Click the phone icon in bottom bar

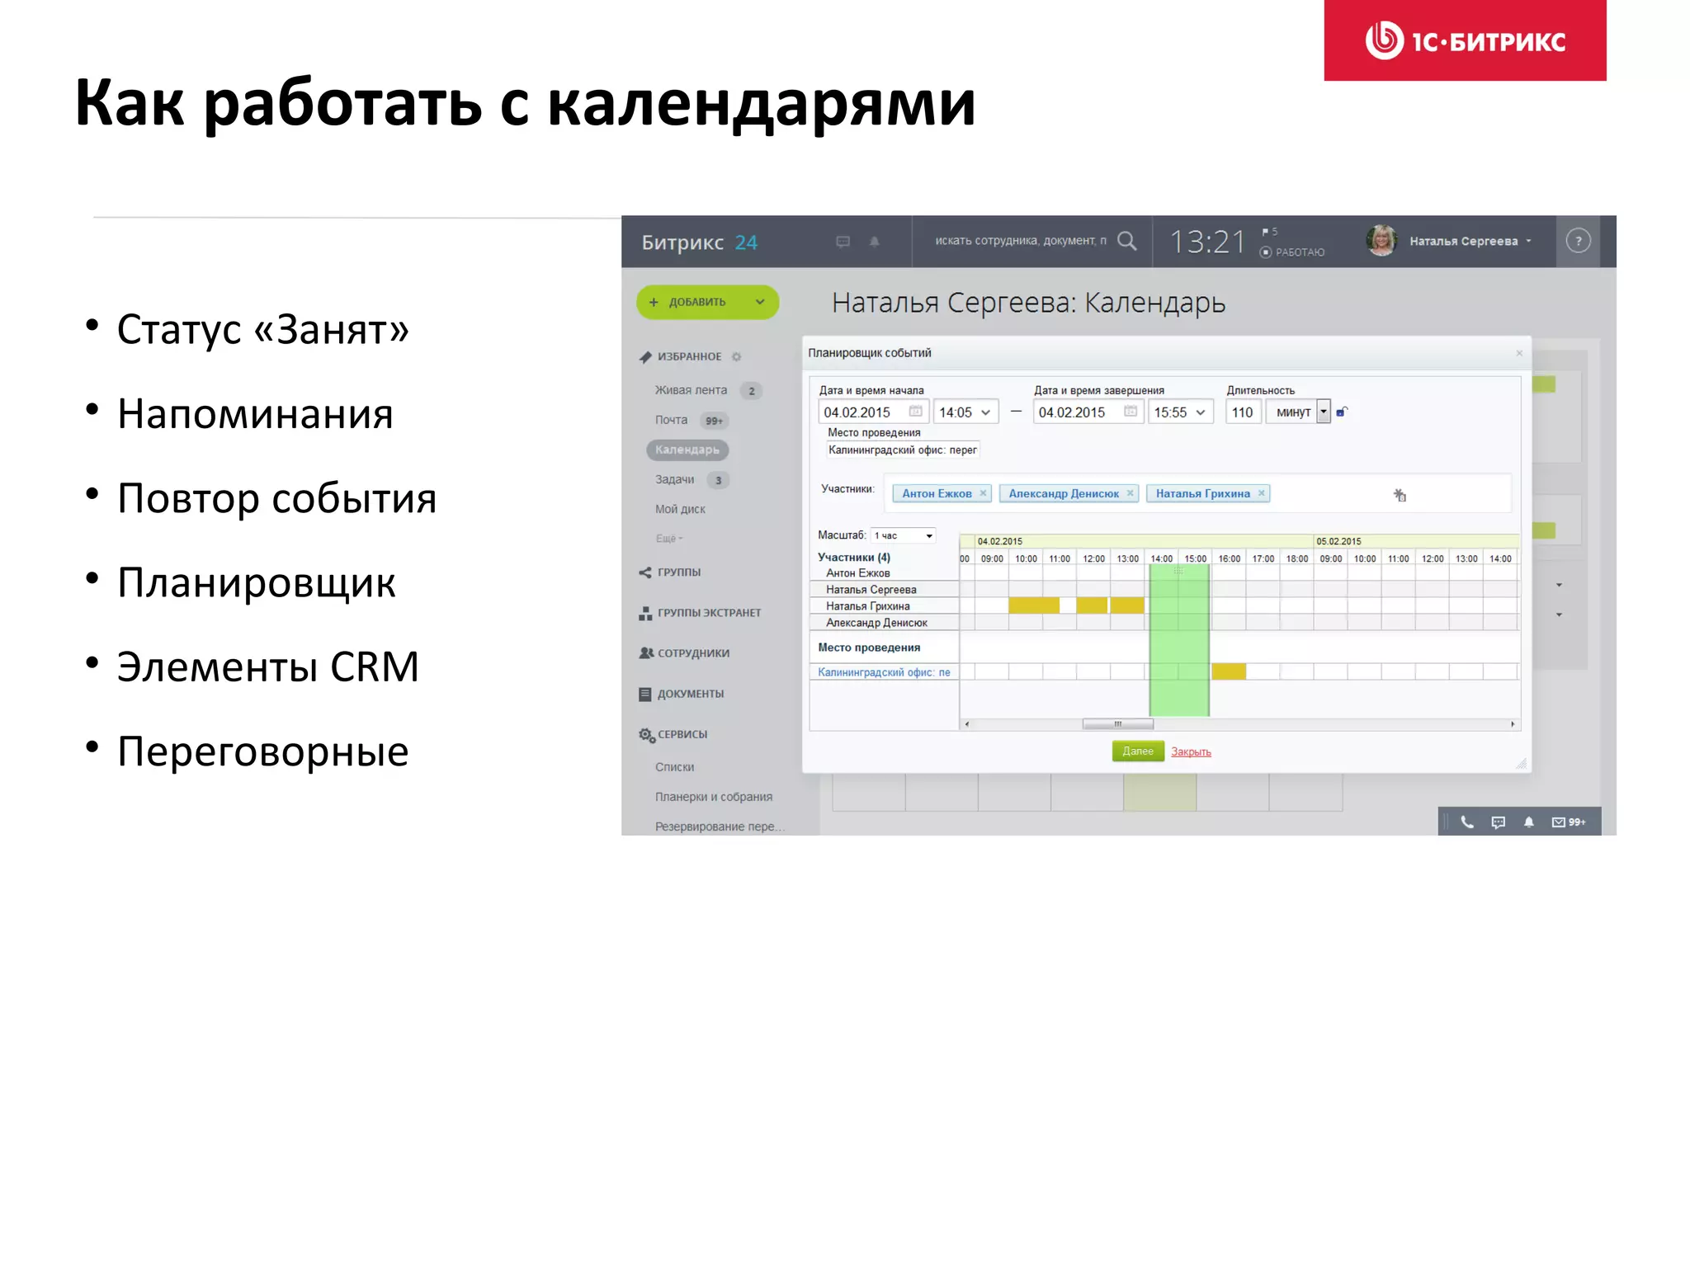point(1467,822)
